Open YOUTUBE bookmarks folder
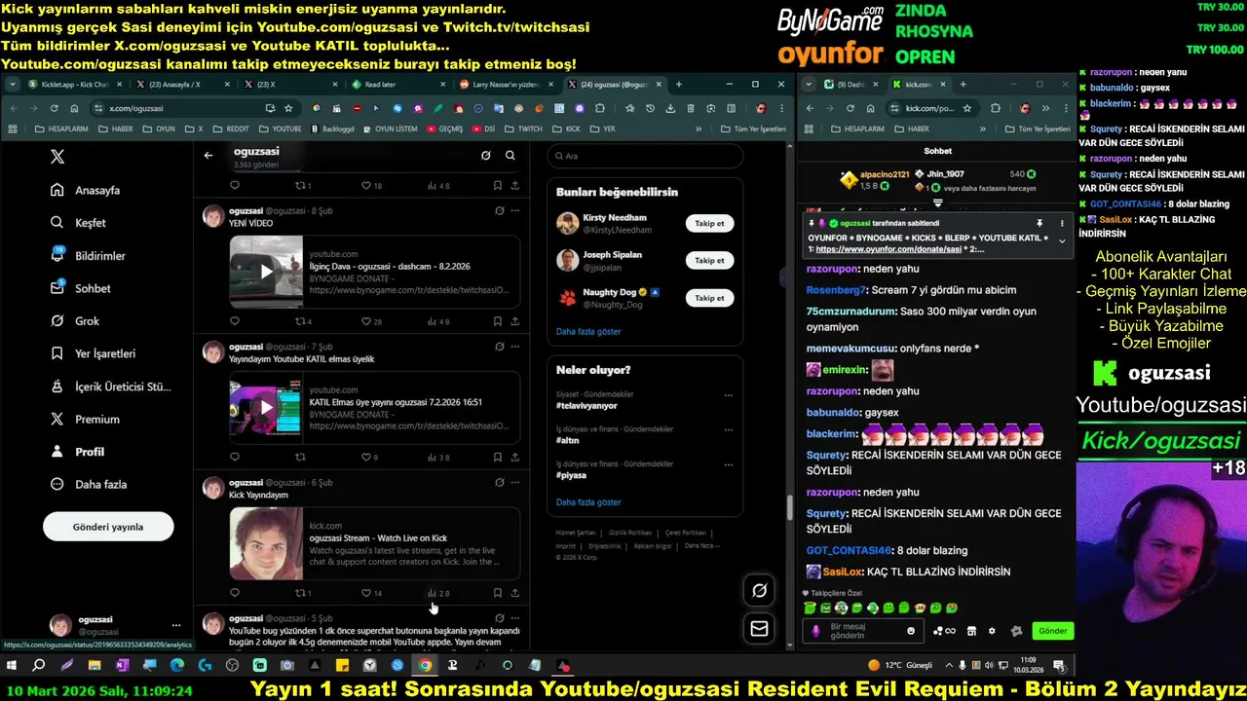 (x=281, y=129)
